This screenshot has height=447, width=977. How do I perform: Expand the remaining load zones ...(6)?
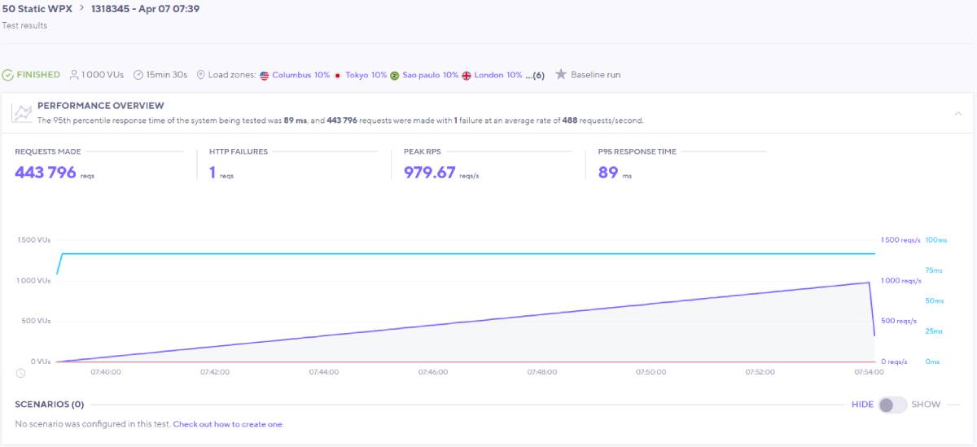click(x=535, y=75)
